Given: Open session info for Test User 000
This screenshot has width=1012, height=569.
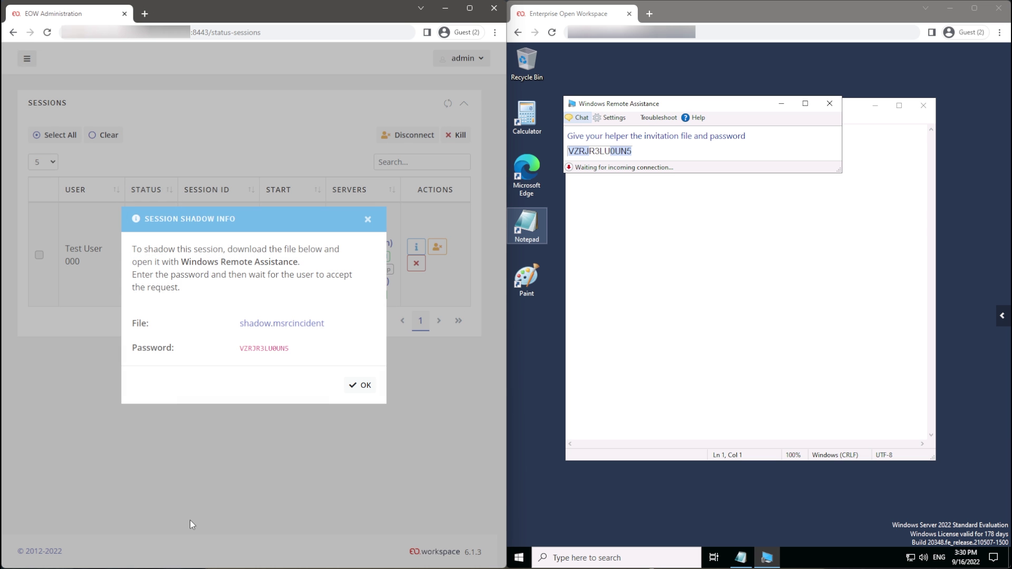Looking at the screenshot, I should coord(416,247).
